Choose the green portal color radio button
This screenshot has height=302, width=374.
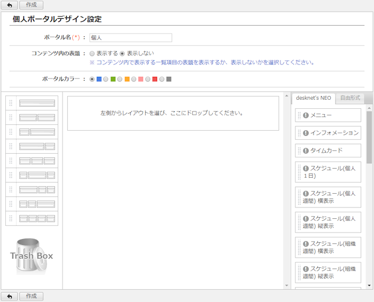pos(106,79)
